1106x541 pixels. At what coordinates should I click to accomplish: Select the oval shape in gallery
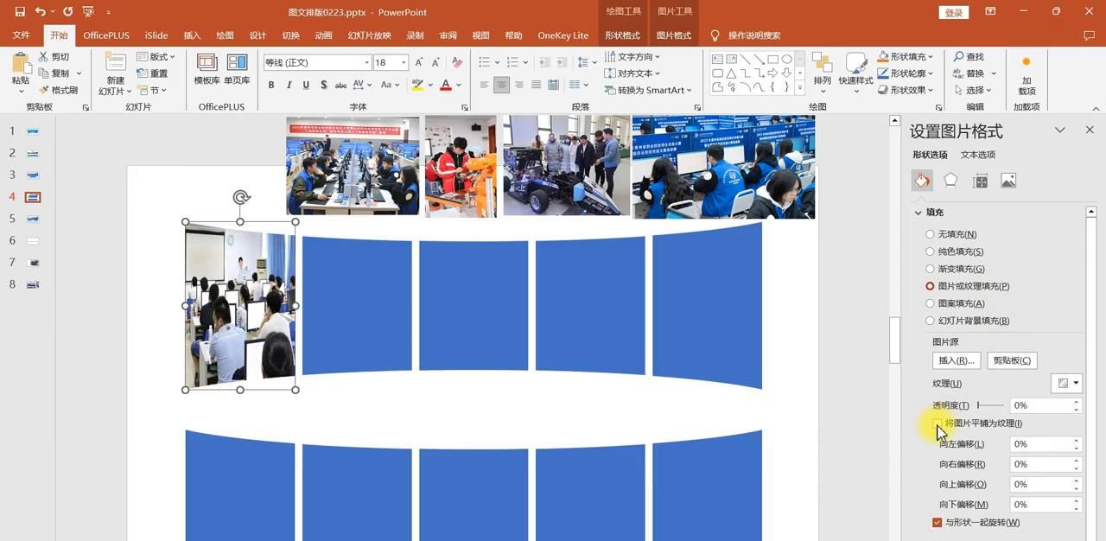[787, 60]
